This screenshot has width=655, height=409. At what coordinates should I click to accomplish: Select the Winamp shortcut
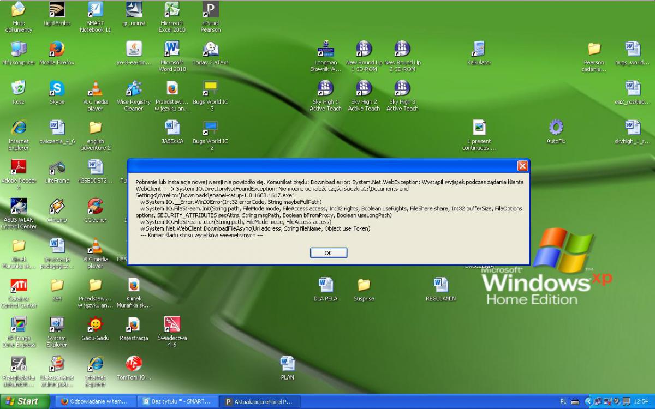[57, 210]
